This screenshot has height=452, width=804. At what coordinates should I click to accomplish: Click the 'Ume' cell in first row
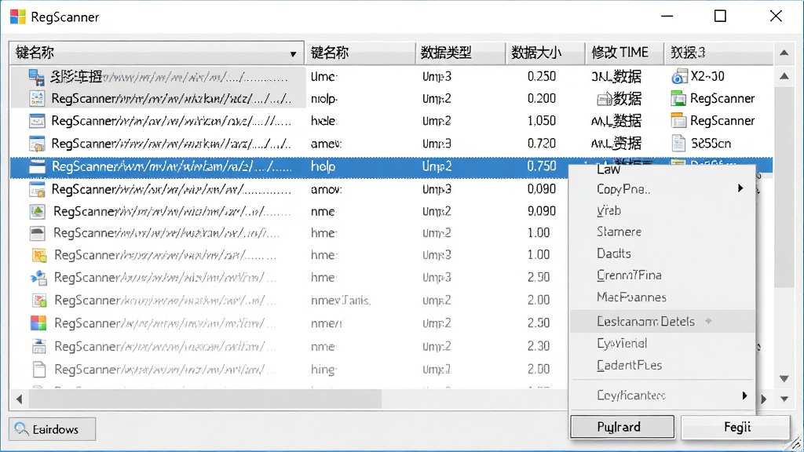pyautogui.click(x=323, y=77)
